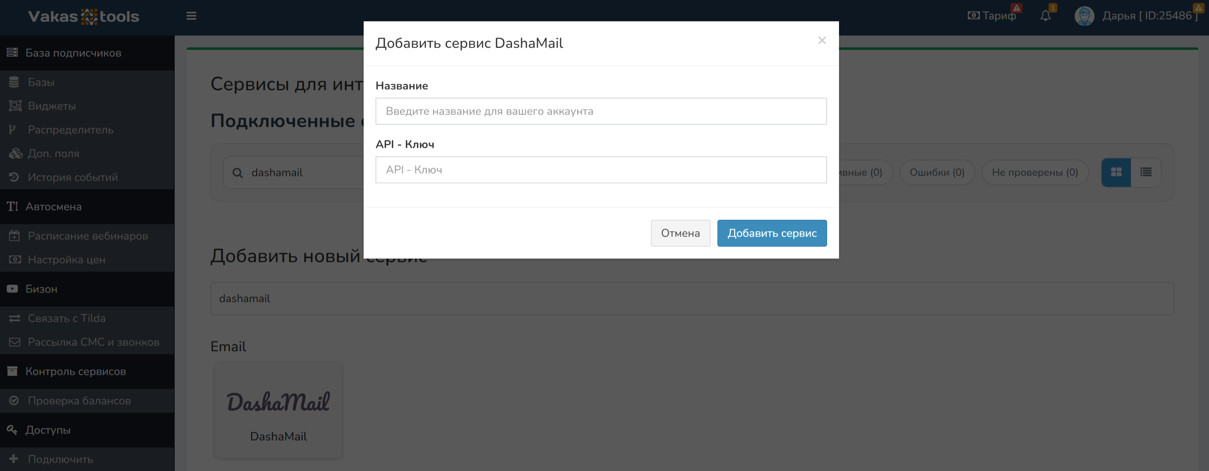Click Связать с Tilda
Viewport: 1209px width, 471px height.
tap(67, 318)
